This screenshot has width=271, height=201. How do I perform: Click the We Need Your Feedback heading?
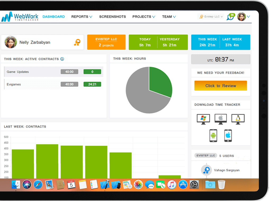(x=220, y=73)
